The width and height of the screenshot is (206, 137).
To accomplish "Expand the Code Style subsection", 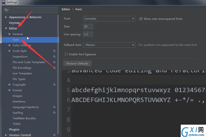I will (x=10, y=51).
